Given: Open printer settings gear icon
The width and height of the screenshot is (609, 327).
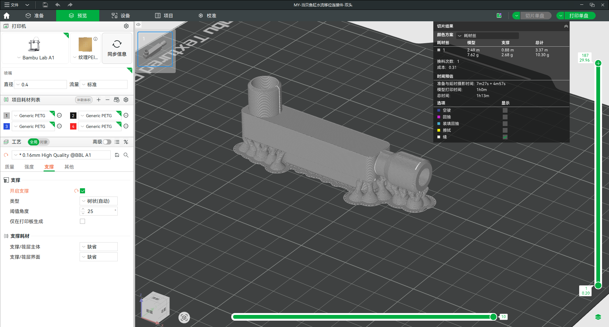Looking at the screenshot, I should 126,26.
